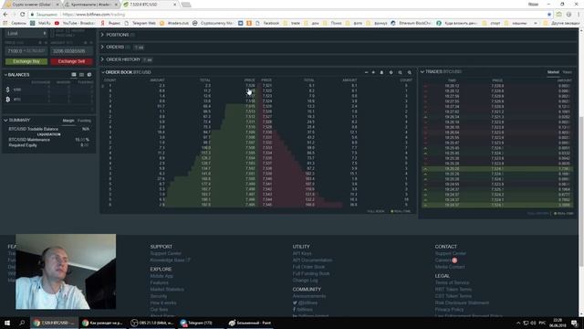Collapse the Trades panel
This screenshot has width=584, height=329.
coord(422,71)
